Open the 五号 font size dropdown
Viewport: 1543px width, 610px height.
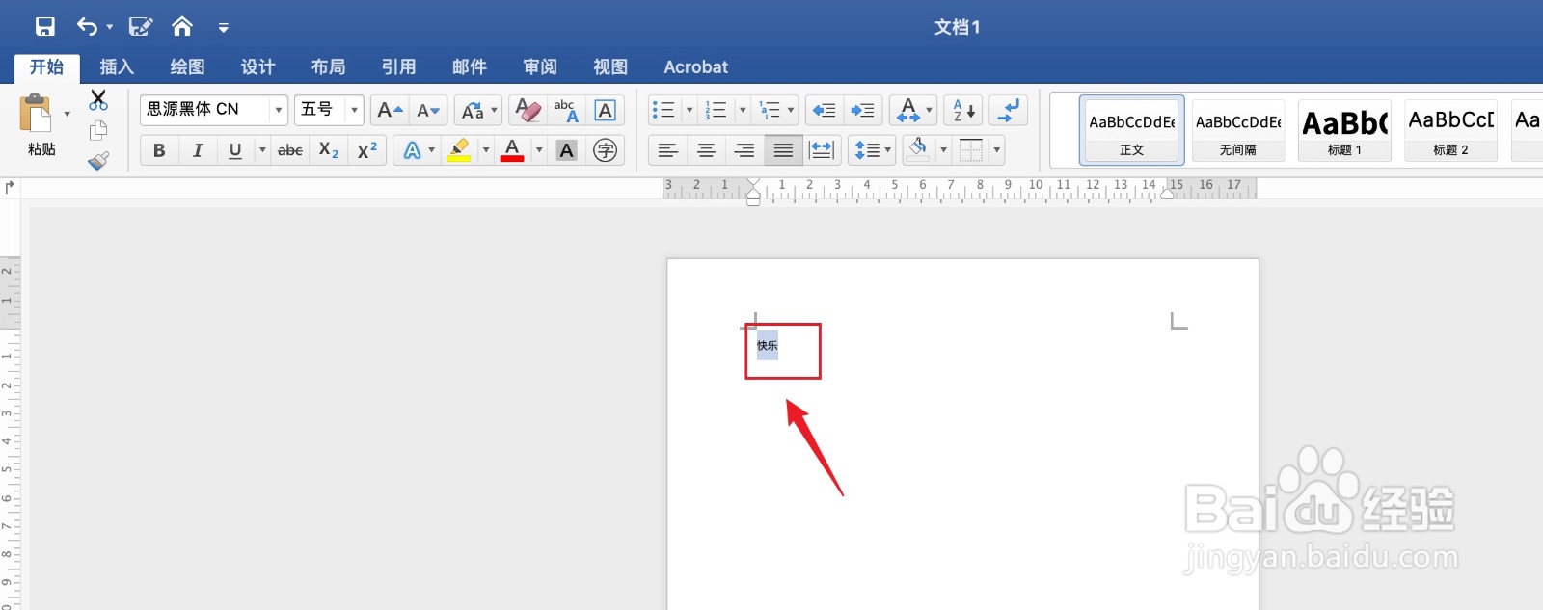[354, 110]
